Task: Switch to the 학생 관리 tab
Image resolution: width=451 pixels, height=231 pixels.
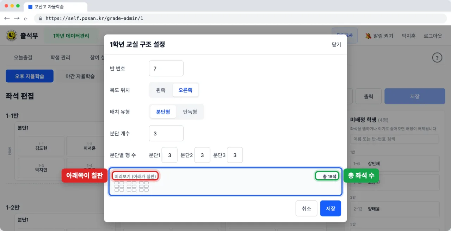Action: coord(60,57)
